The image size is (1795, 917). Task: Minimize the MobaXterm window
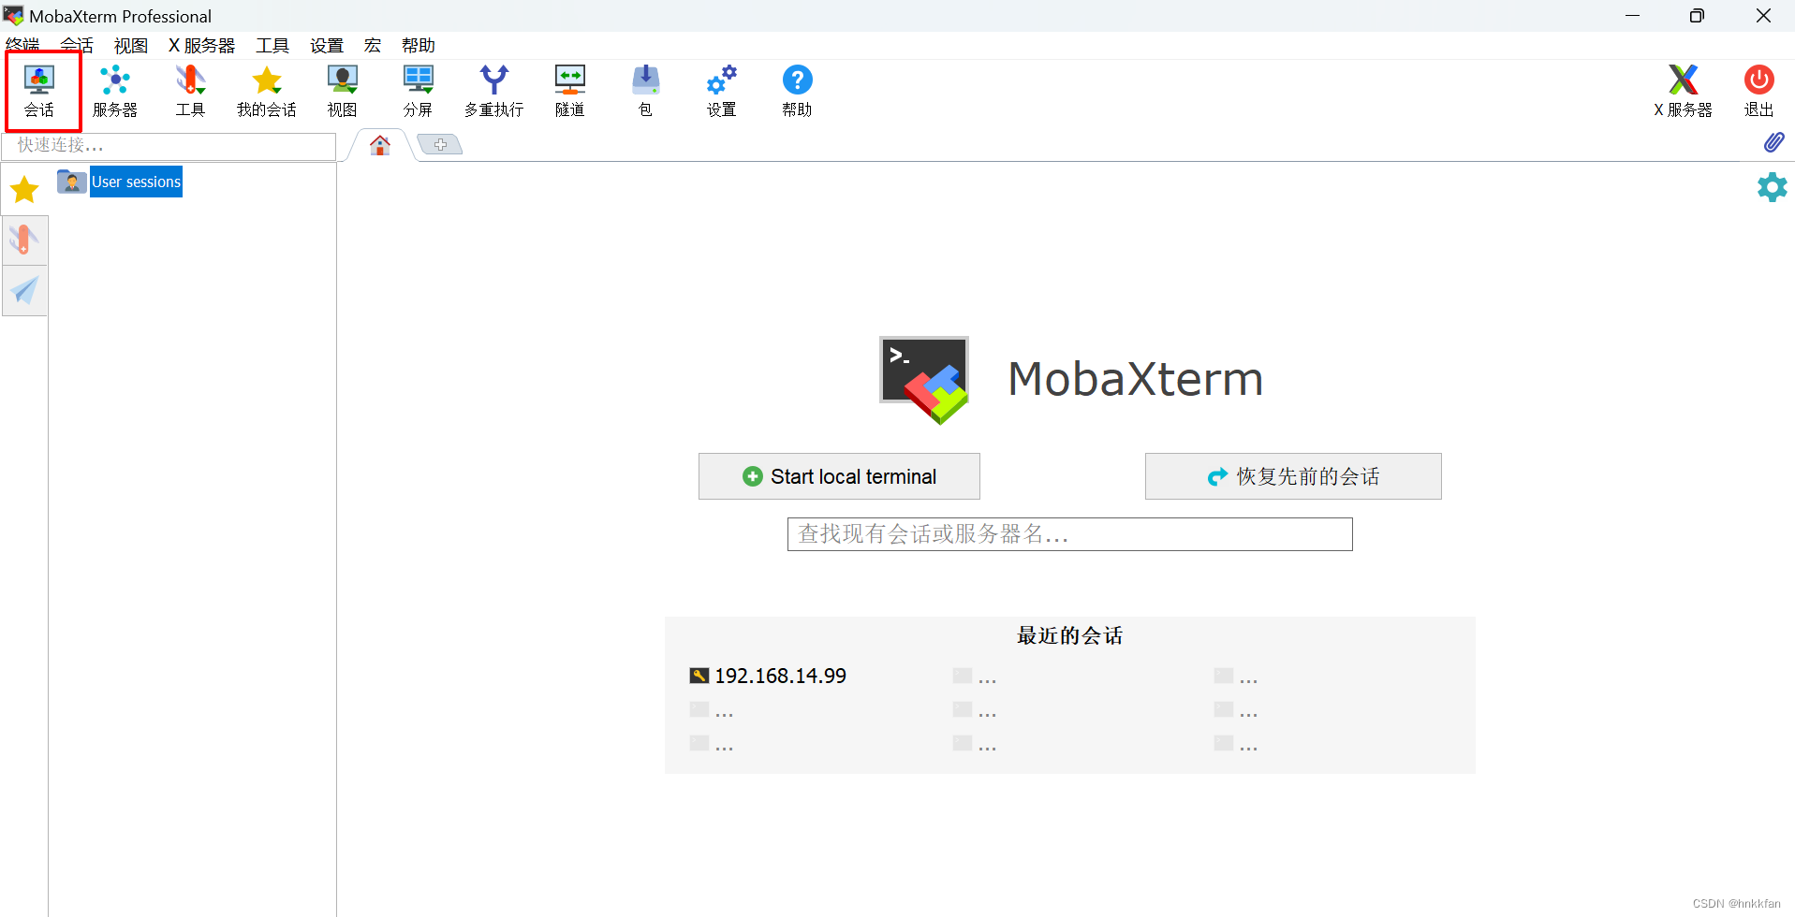coord(1632,16)
